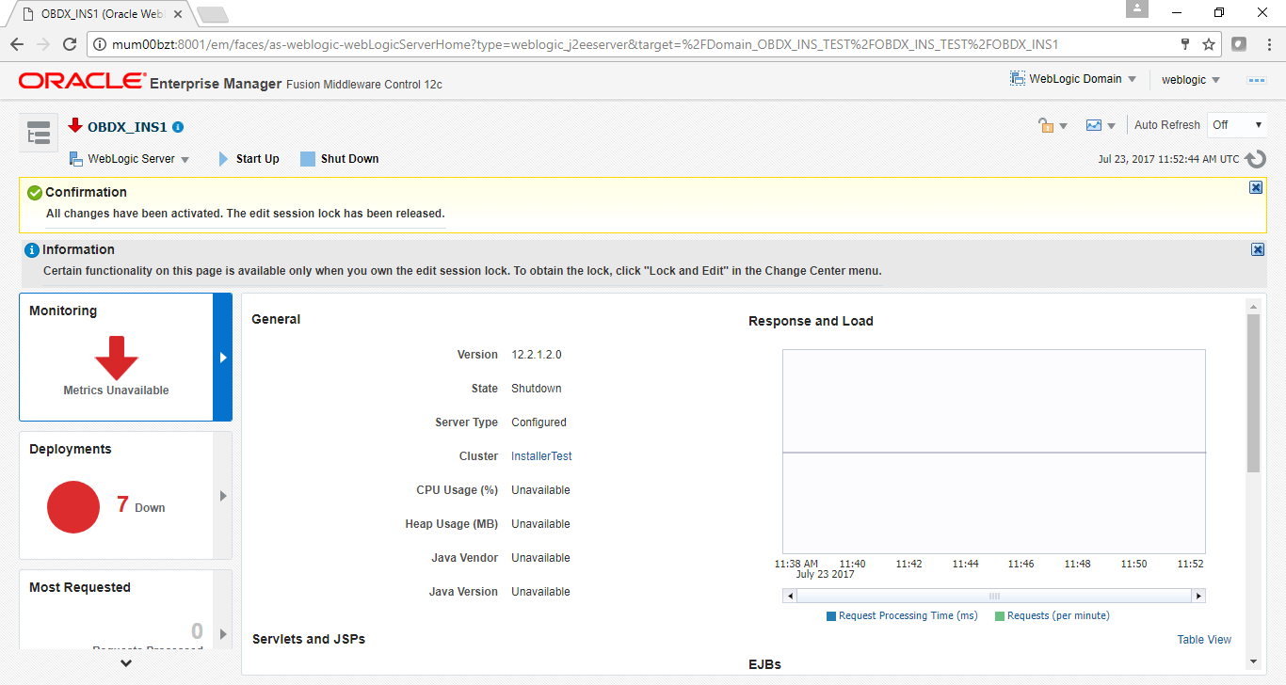Image resolution: width=1286 pixels, height=685 pixels.
Task: Click the WebLogic Domain icon
Action: pyautogui.click(x=1018, y=79)
